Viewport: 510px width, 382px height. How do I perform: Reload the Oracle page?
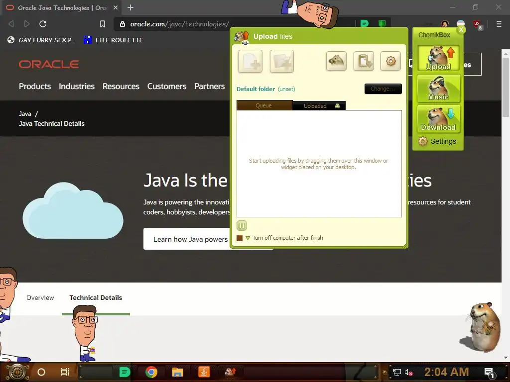(x=43, y=24)
